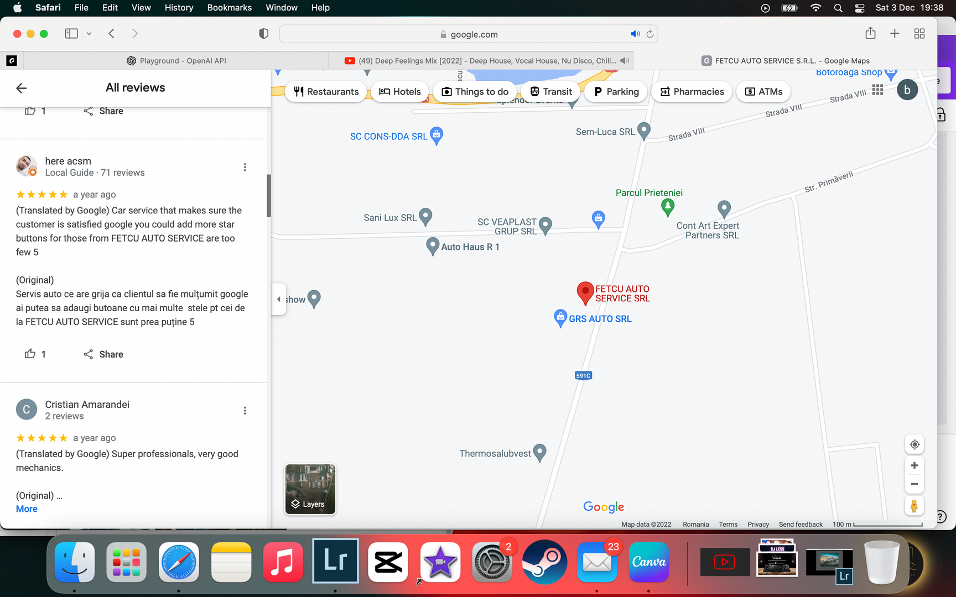Open Street View pegman
Screen dimensions: 956x597
[x=914, y=506]
